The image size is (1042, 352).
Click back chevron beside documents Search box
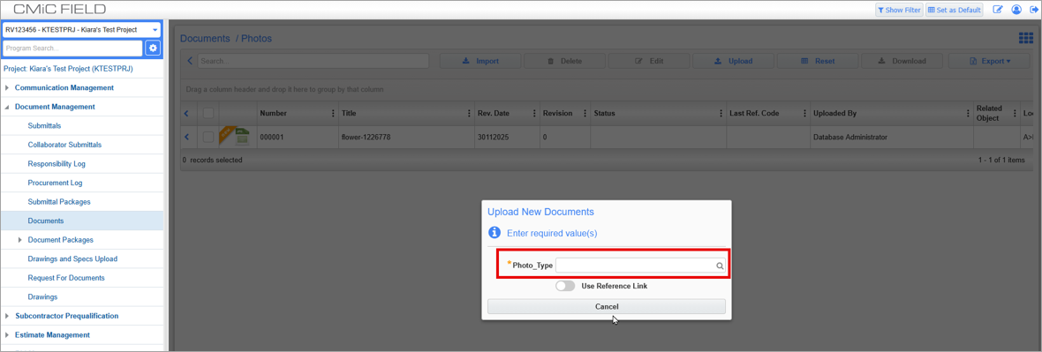click(x=189, y=61)
